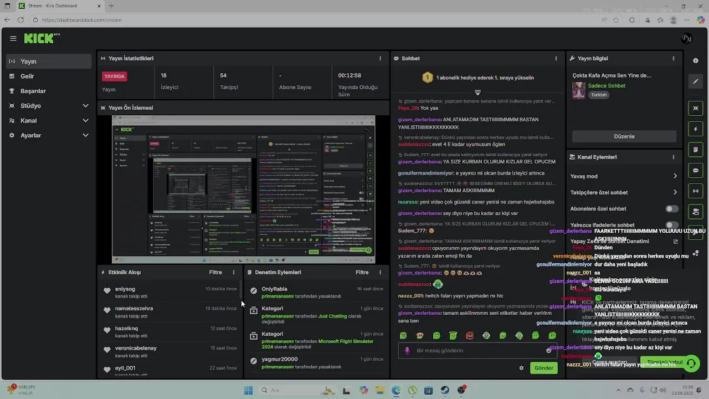Click the stream preview thumbnail
Screen dimensions: 709x399
(x=243, y=190)
